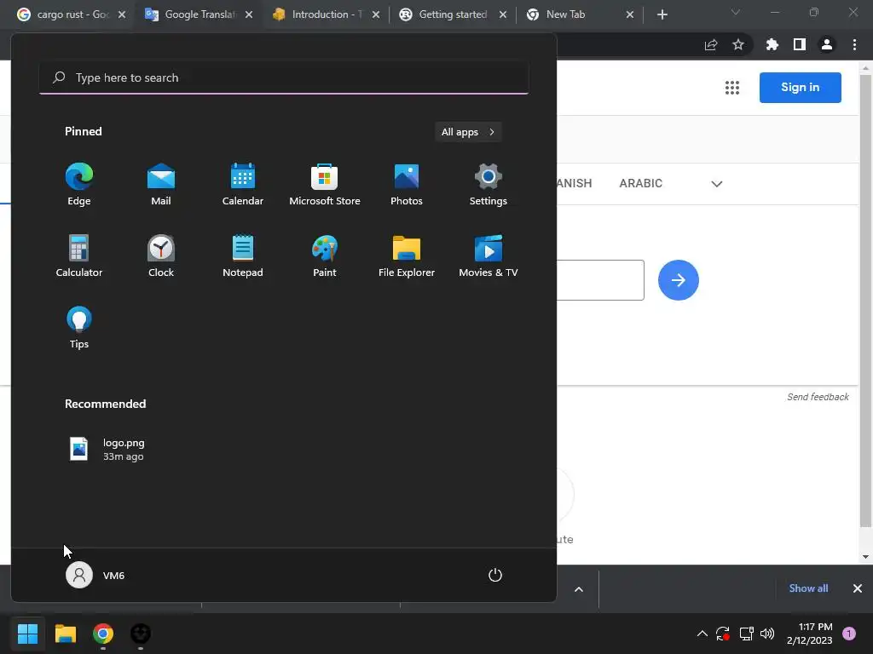The image size is (873, 654).
Task: Open the Chrome profile menu
Action: [827, 45]
